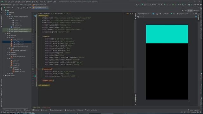Click the account avatar icon
The width and height of the screenshot is (203, 114).
(201, 5)
